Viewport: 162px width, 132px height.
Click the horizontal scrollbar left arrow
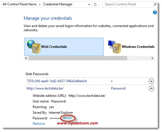point(26,58)
